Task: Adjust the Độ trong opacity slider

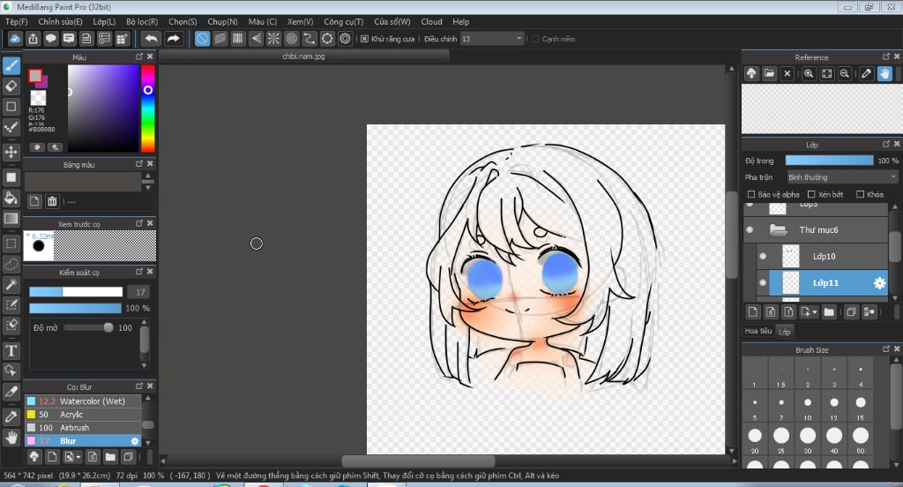Action: click(829, 161)
